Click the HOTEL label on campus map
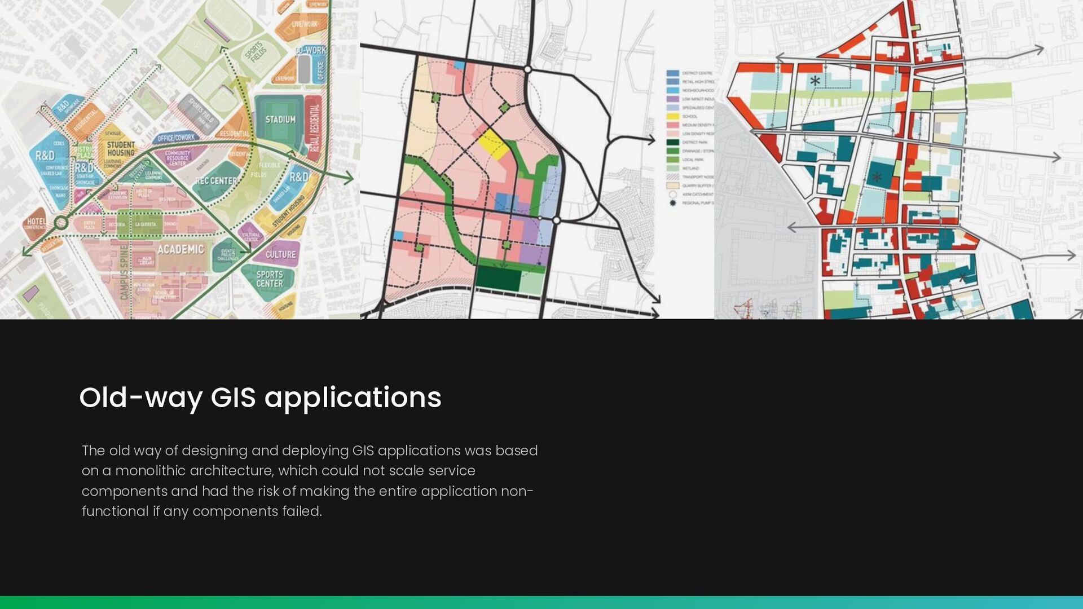Viewport: 1083px width, 609px height. 37,222
